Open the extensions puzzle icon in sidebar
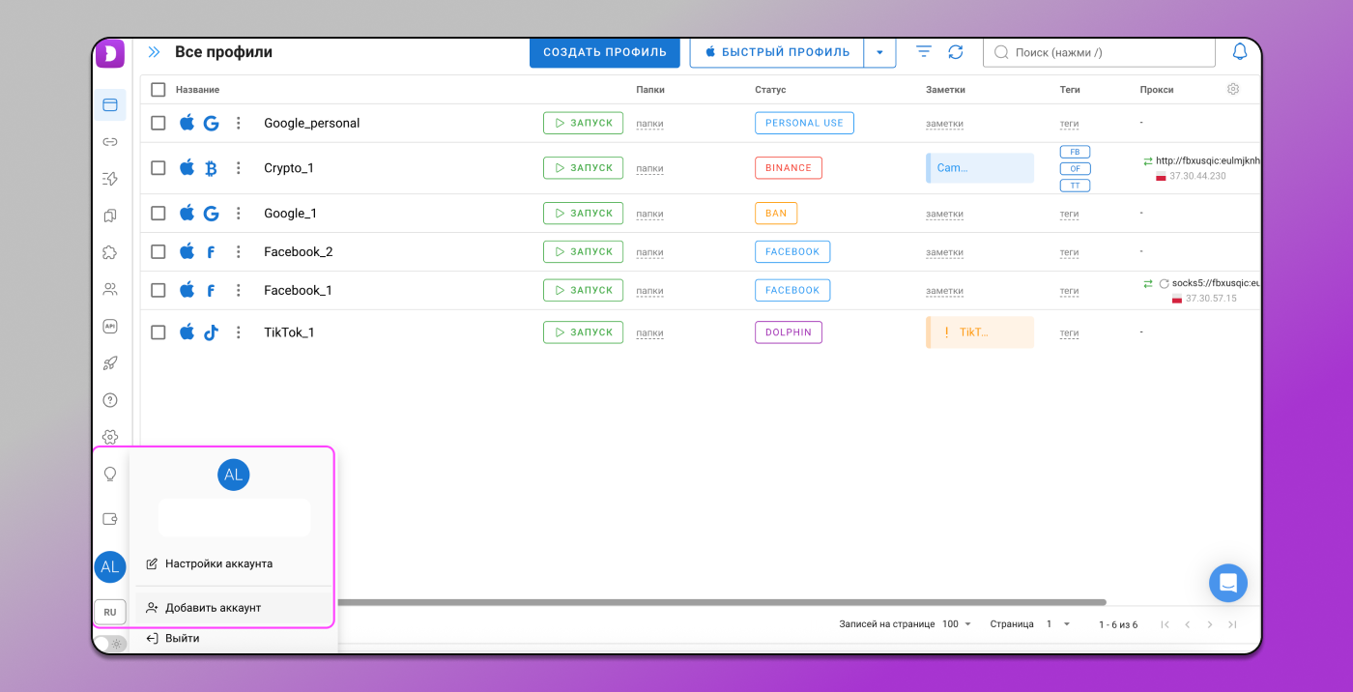The height and width of the screenshot is (692, 1353). [110, 252]
